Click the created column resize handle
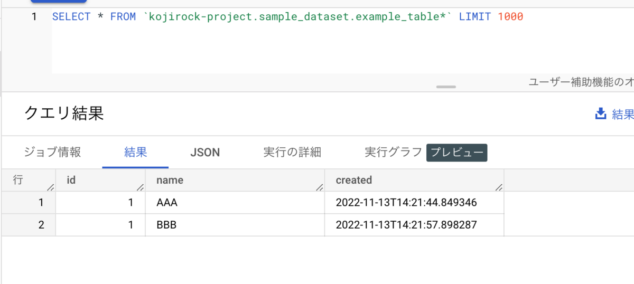 point(499,187)
